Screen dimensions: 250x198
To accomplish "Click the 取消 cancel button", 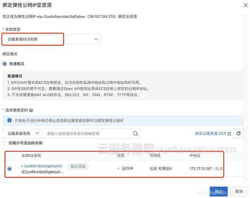I will (239, 191).
